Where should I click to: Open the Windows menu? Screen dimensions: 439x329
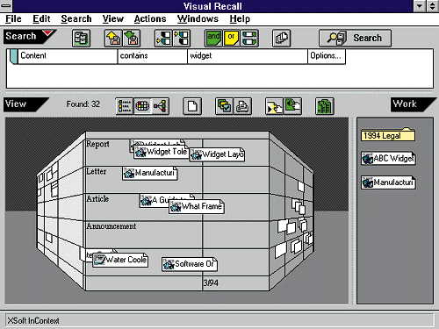(198, 19)
